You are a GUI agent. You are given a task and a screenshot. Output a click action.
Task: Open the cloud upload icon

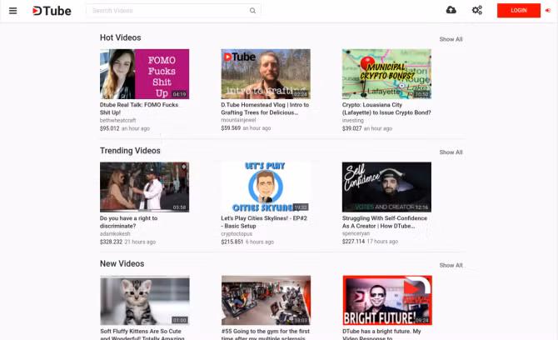coord(451,10)
